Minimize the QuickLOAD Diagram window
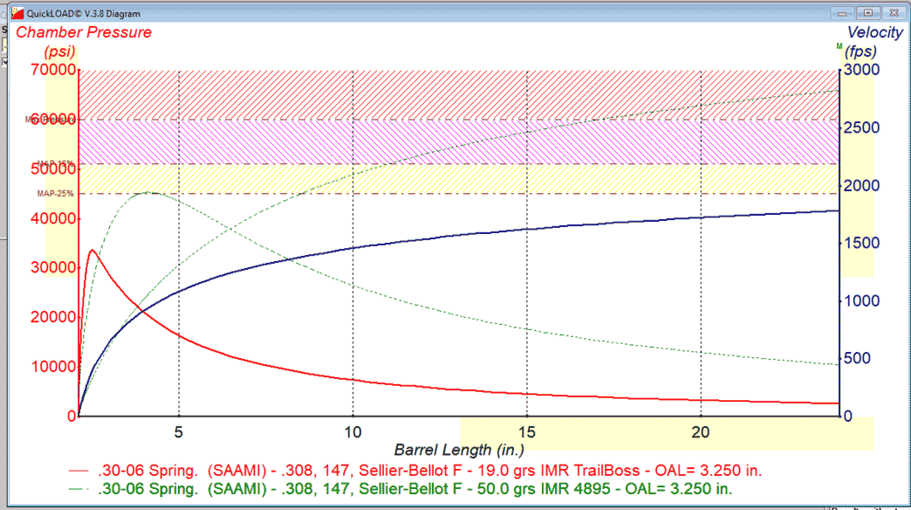 pyautogui.click(x=842, y=13)
